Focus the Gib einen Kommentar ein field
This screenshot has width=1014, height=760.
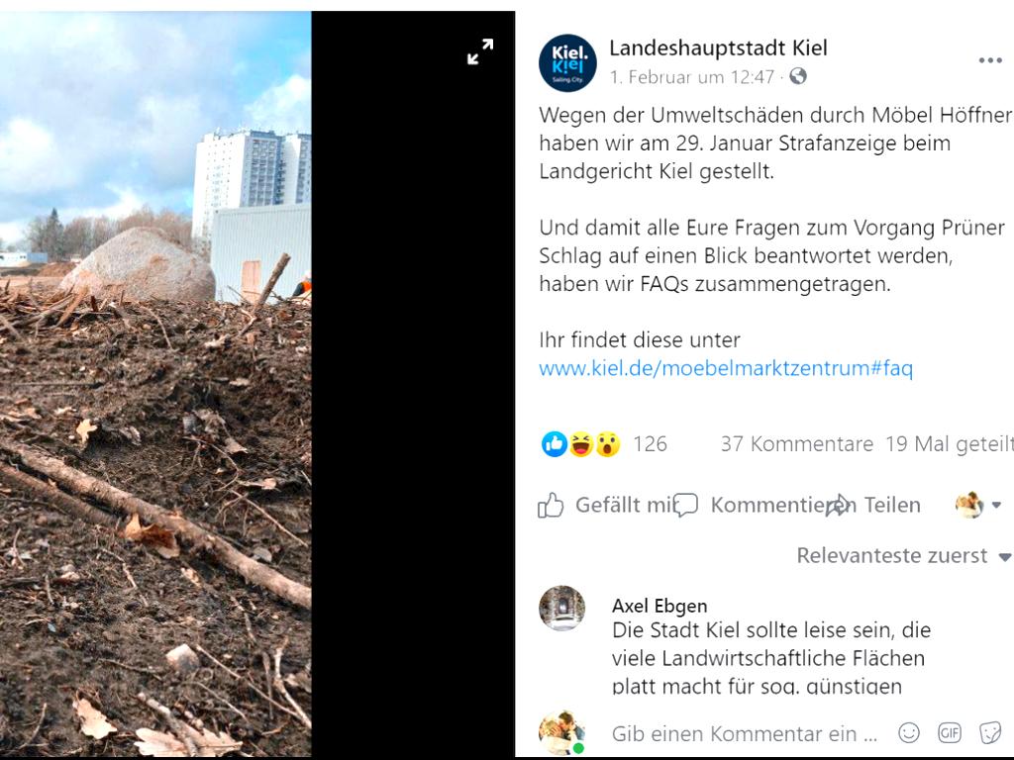pyautogui.click(x=745, y=733)
